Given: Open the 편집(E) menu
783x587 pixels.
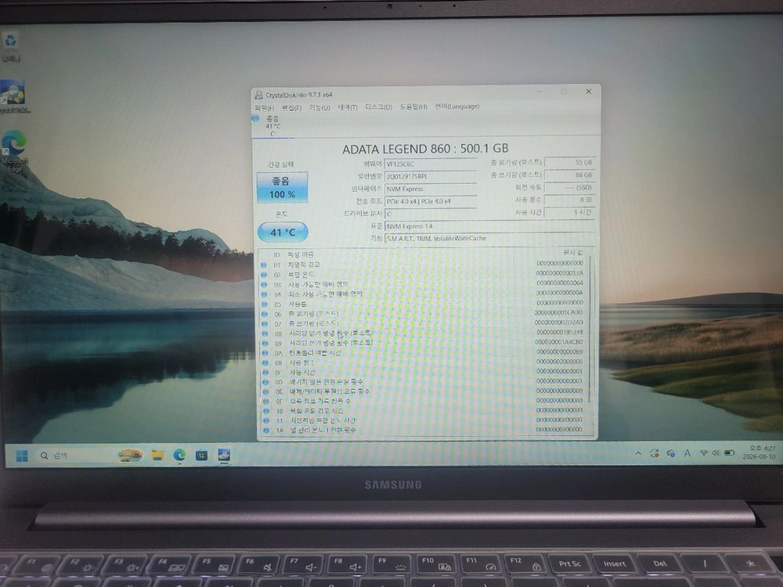Looking at the screenshot, I should [291, 108].
